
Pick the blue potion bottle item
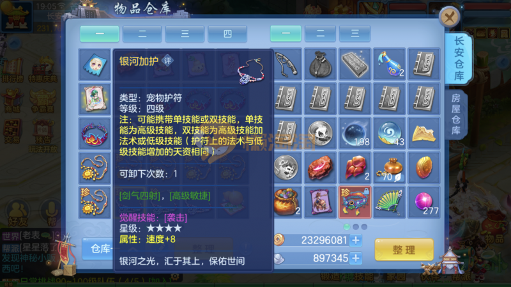[x=389, y=65]
